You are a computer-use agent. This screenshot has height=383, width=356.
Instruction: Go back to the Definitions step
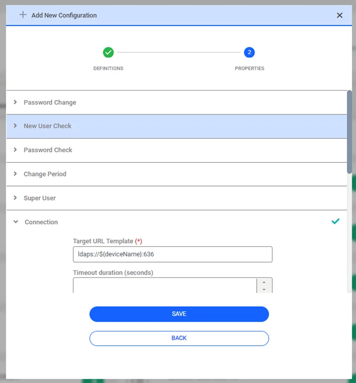179,338
